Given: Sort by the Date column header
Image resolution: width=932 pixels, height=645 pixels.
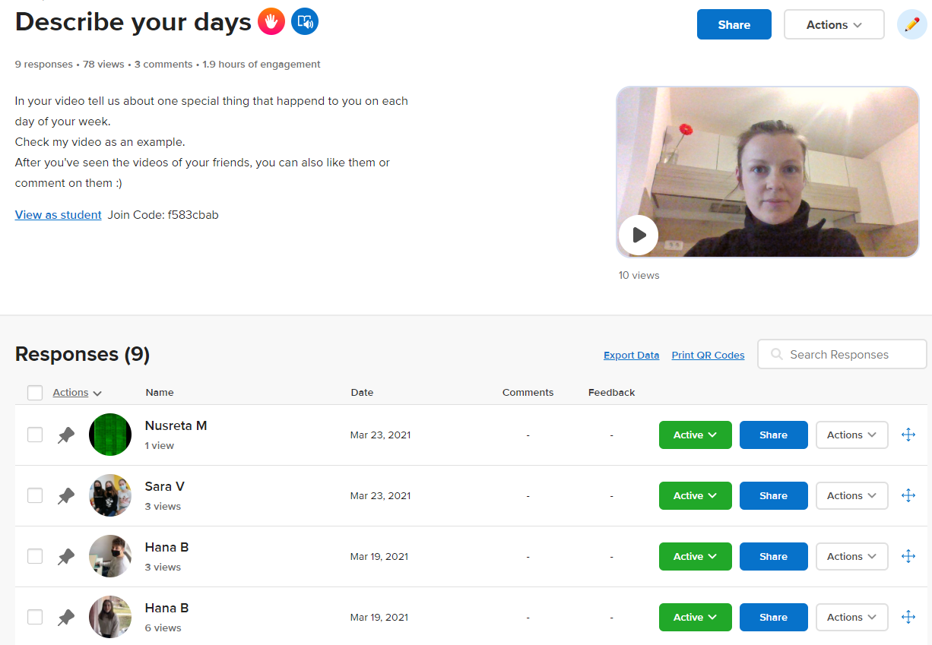Looking at the screenshot, I should pyautogui.click(x=362, y=393).
